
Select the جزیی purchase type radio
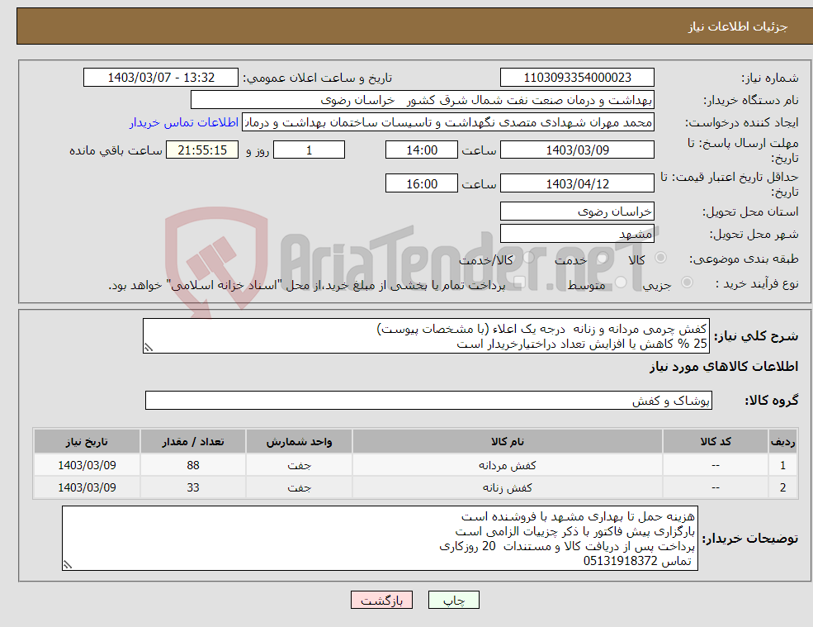click(x=687, y=282)
